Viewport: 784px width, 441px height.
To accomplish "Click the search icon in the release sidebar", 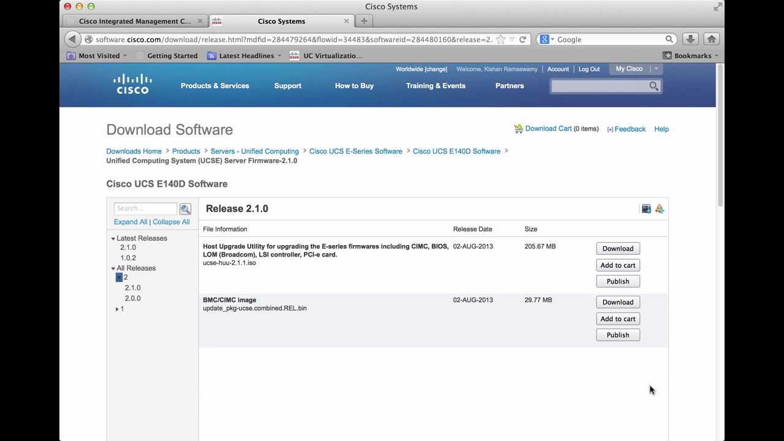I will coord(185,209).
